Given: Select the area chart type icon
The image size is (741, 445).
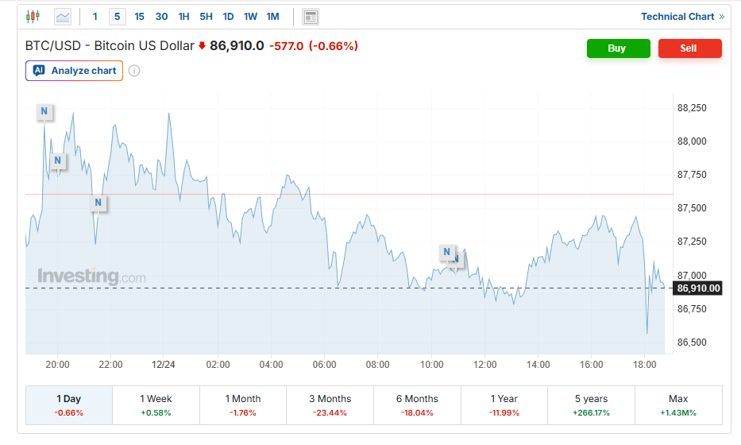Looking at the screenshot, I should [x=62, y=16].
